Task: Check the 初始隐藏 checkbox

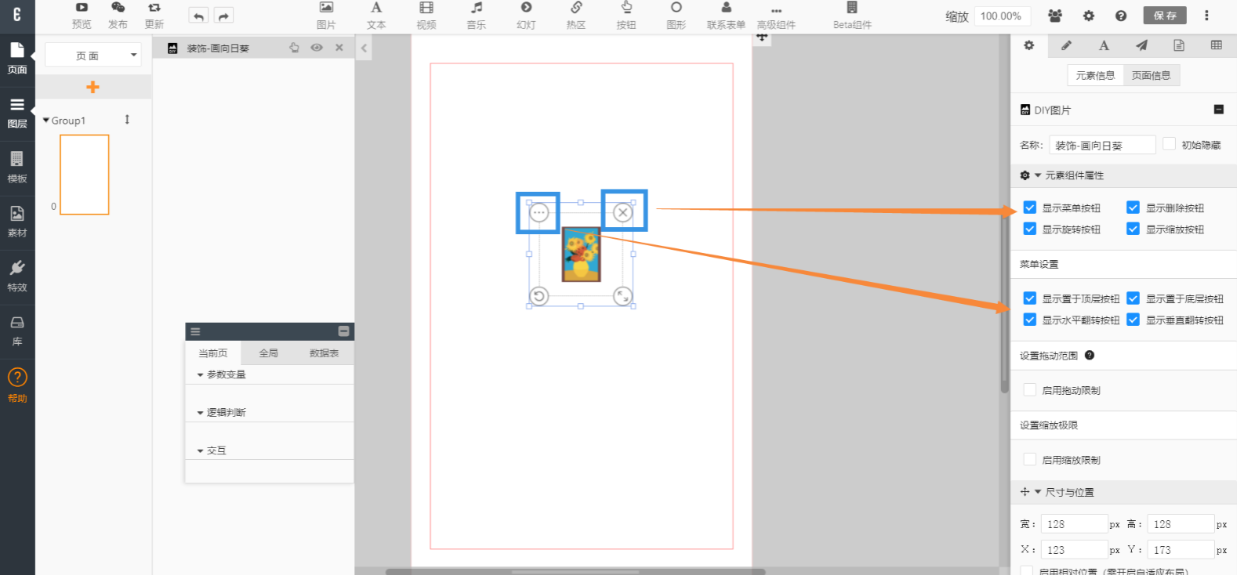Action: click(x=1169, y=144)
